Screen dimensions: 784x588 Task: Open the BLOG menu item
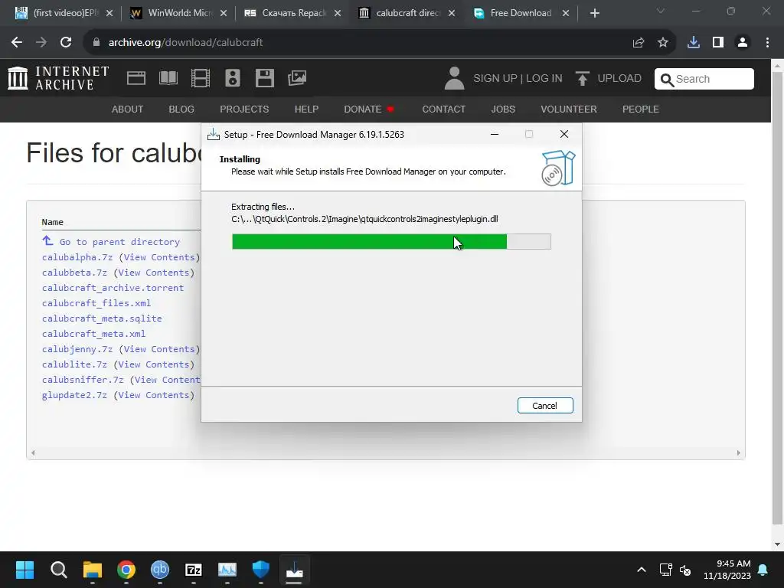coord(181,109)
